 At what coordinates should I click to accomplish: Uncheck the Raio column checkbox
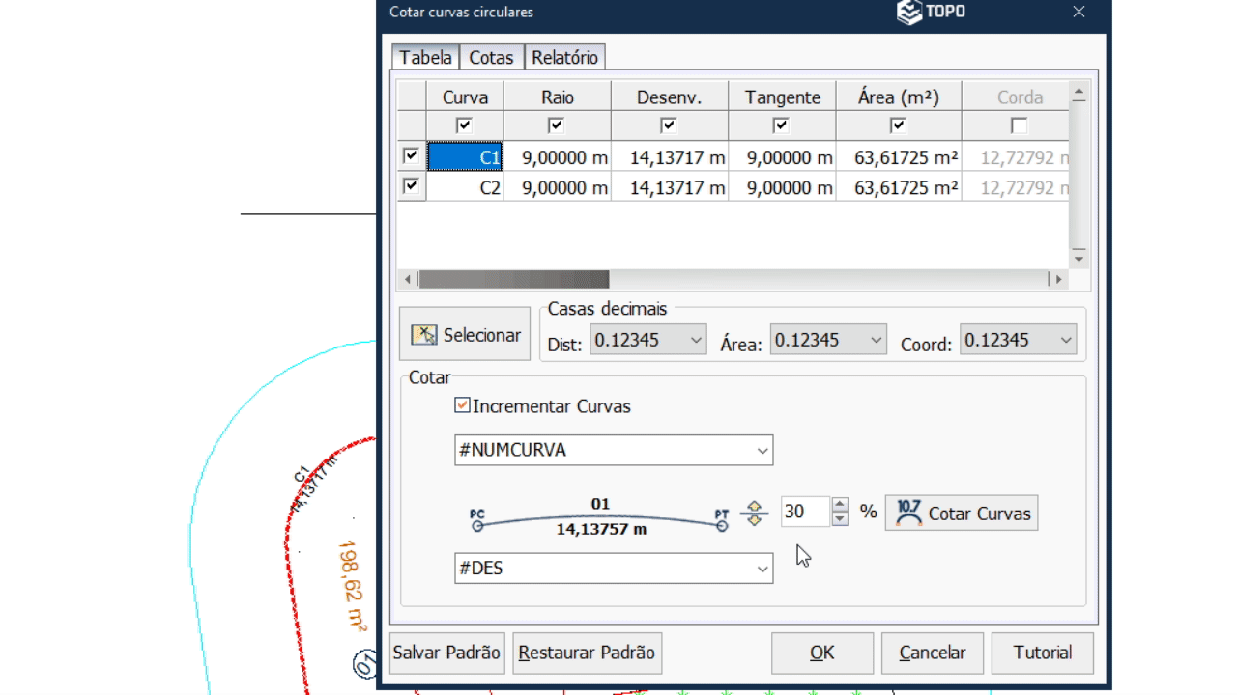pyautogui.click(x=556, y=125)
